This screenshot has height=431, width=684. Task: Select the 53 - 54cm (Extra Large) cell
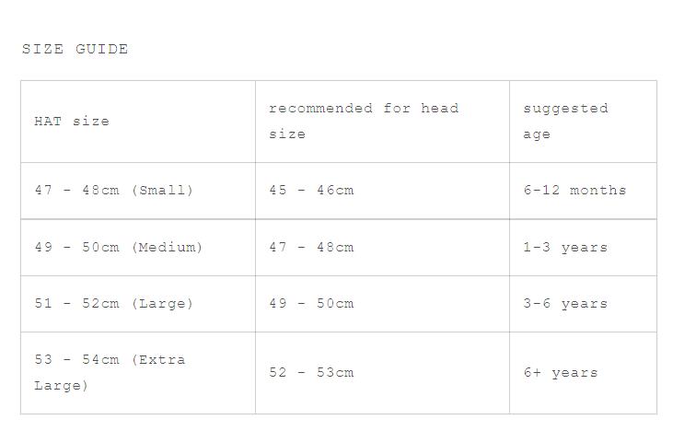pos(138,373)
